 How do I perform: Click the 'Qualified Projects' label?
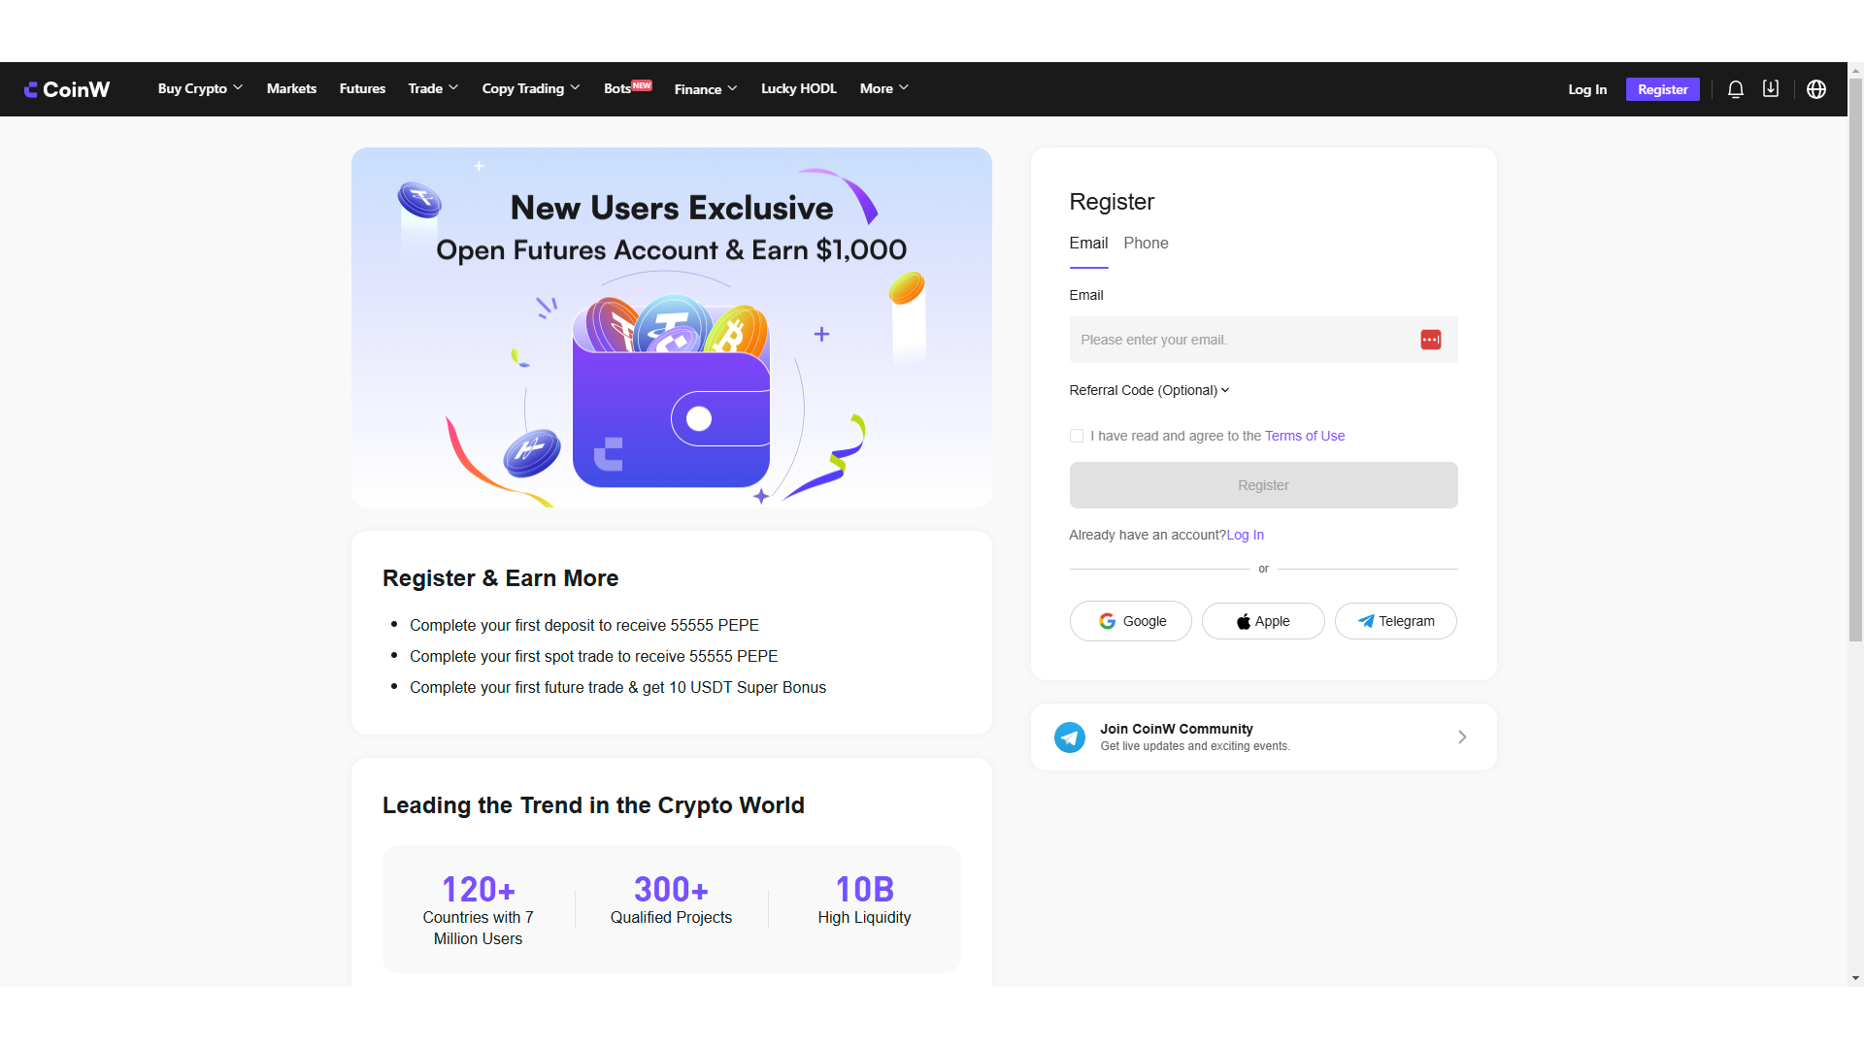pos(671,917)
